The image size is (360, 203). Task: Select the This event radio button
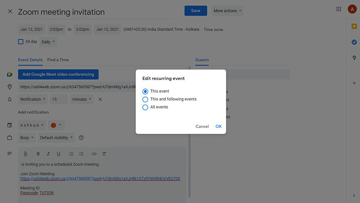click(x=145, y=92)
